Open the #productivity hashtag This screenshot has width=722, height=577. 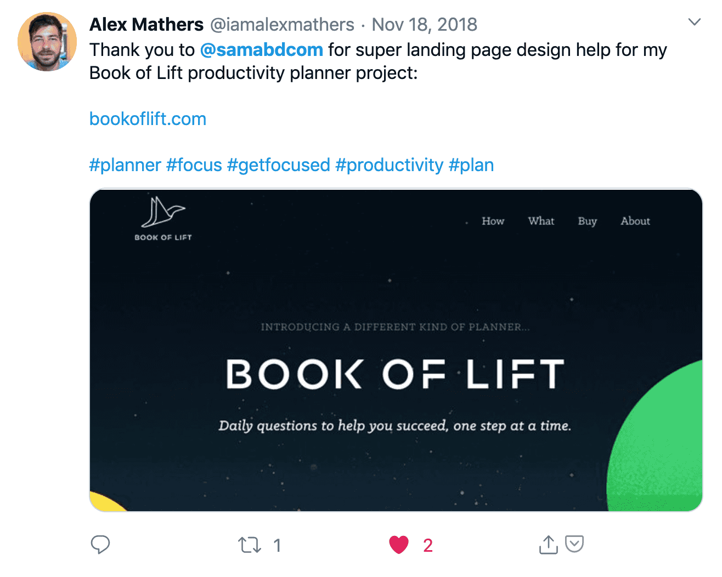tap(390, 165)
